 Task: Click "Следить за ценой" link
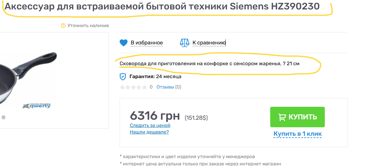coord(150,125)
